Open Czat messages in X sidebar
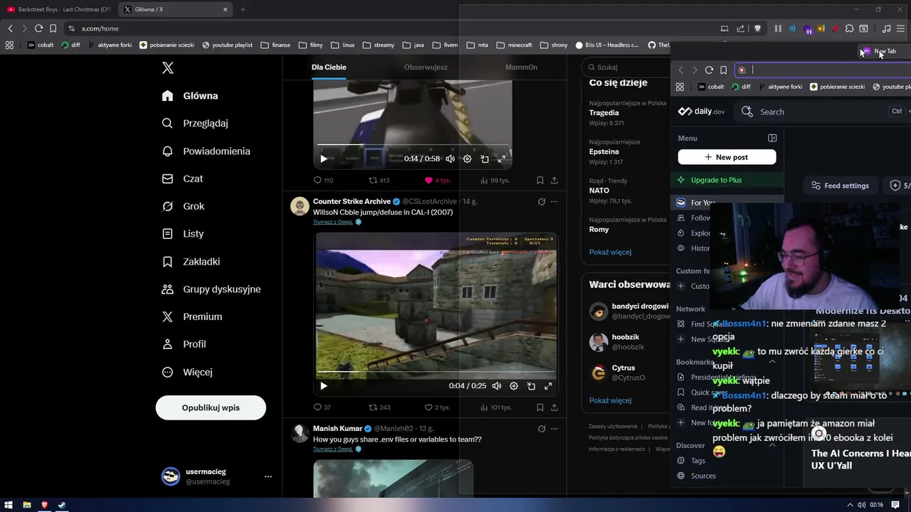The height and width of the screenshot is (512, 911). 182,178
